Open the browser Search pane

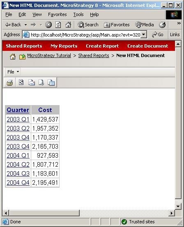[x=88, y=25]
